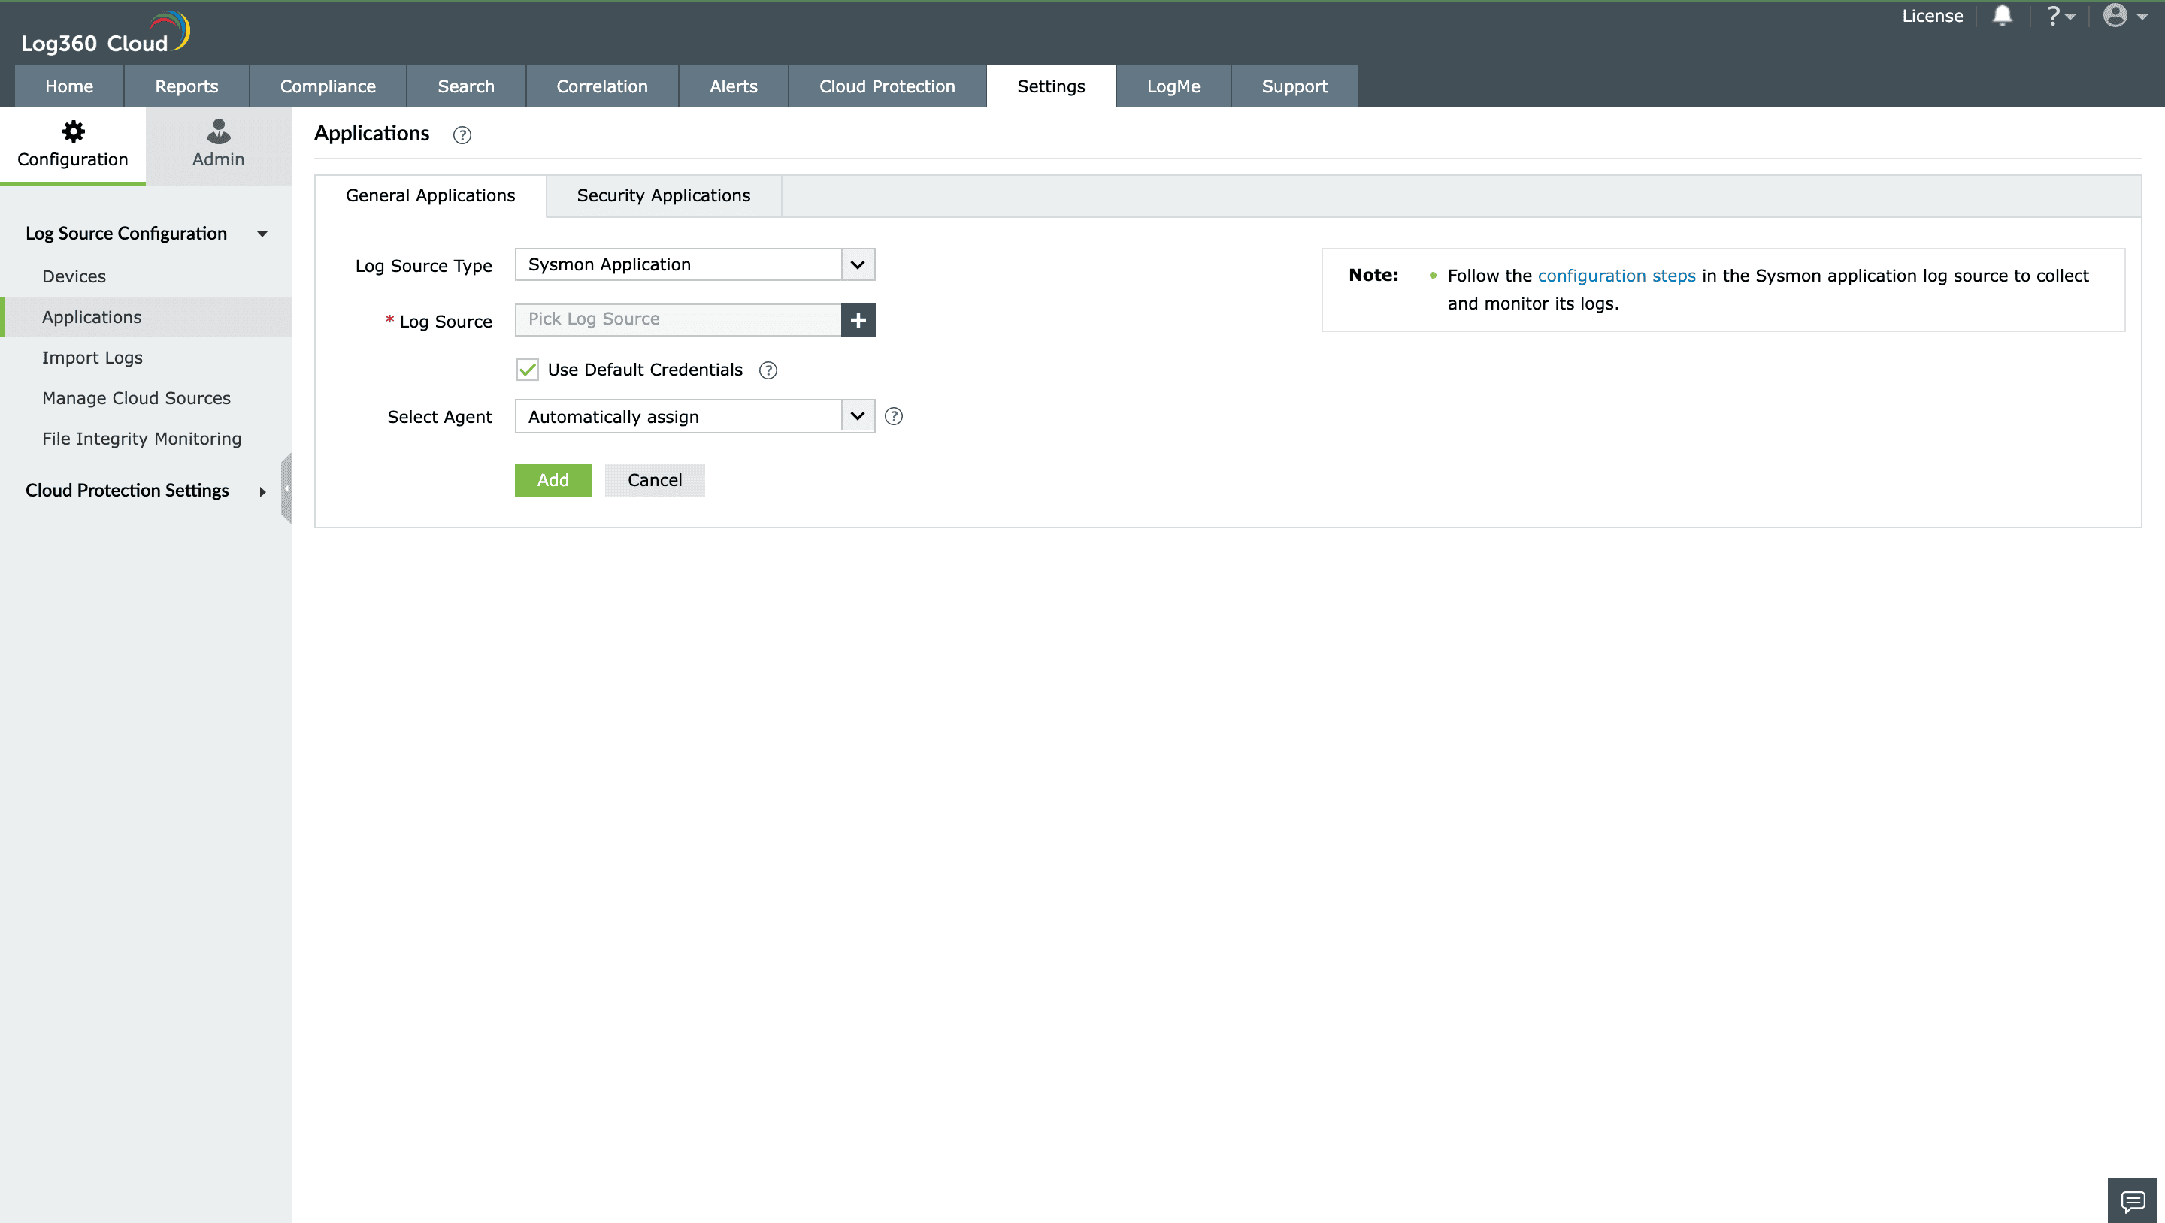Image resolution: width=2165 pixels, height=1223 pixels.
Task: Open the configuration steps link
Action: click(1616, 275)
